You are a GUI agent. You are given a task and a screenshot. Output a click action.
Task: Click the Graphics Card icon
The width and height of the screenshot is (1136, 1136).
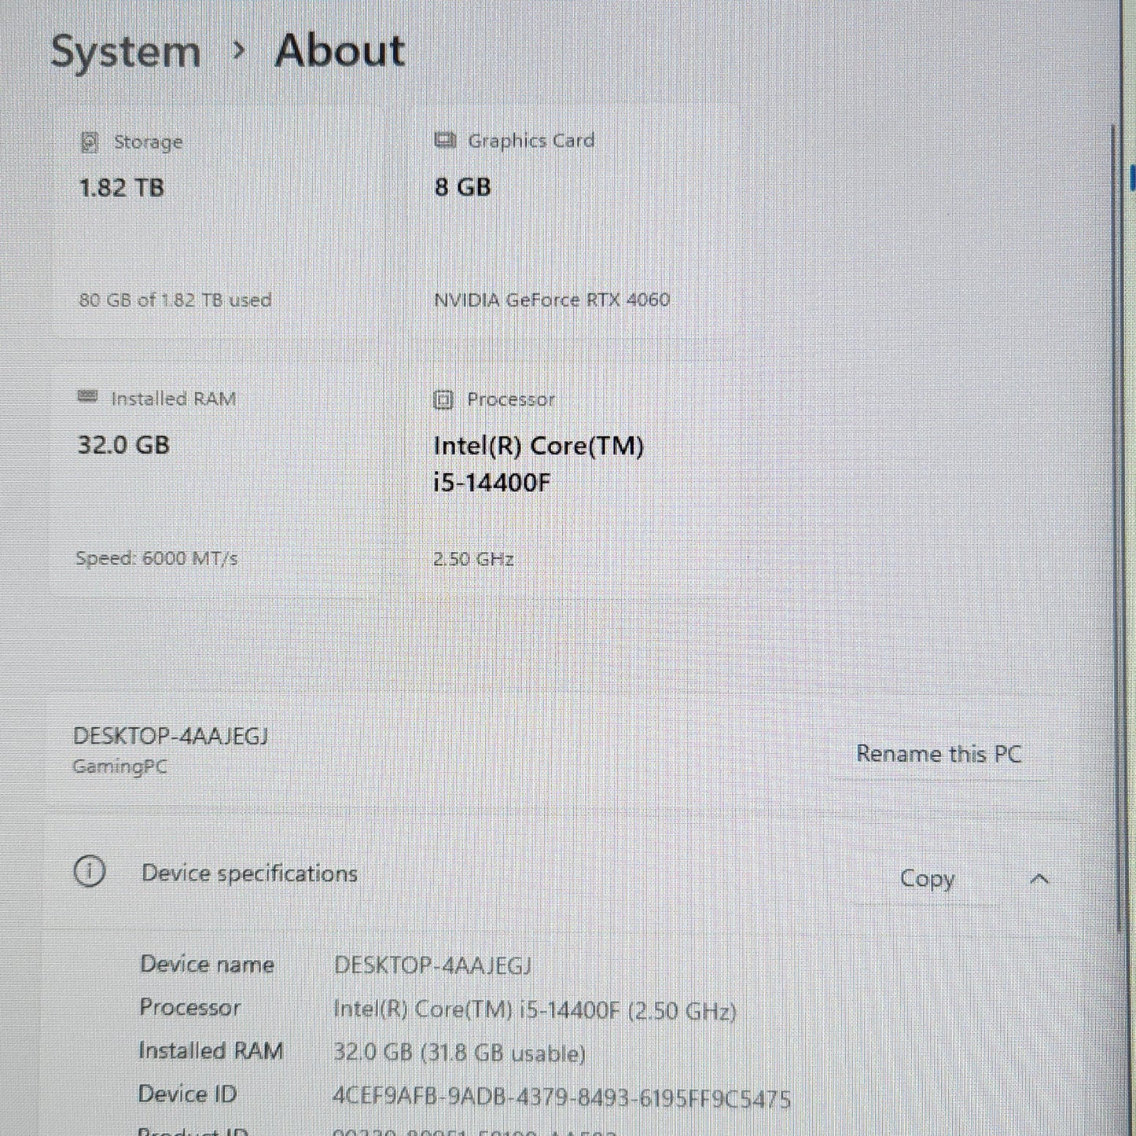pos(445,140)
